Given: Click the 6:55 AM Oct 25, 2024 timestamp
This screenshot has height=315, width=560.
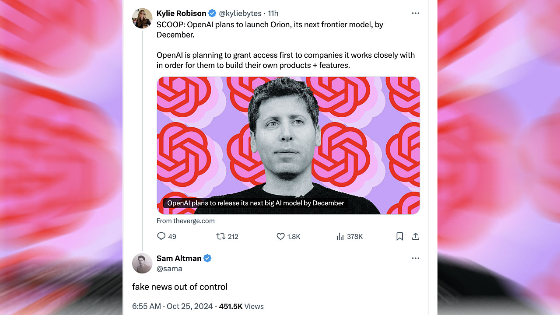Looking at the screenshot, I should 172,306.
